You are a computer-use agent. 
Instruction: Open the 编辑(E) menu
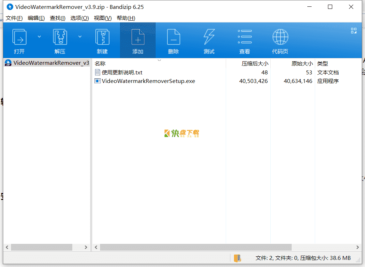(36, 18)
